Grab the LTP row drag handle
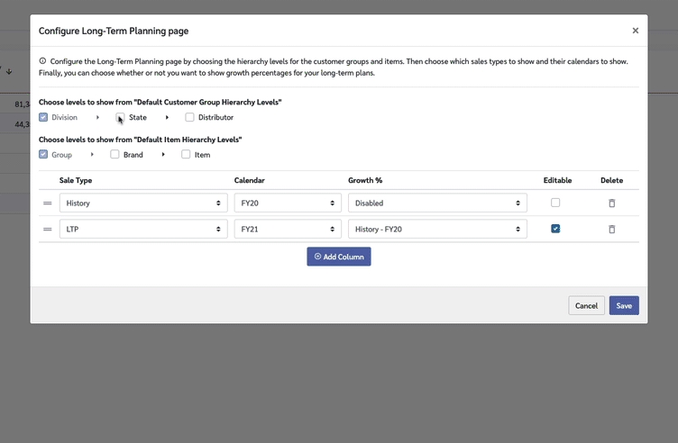Screen dimensions: 678x443 [x=48, y=230]
